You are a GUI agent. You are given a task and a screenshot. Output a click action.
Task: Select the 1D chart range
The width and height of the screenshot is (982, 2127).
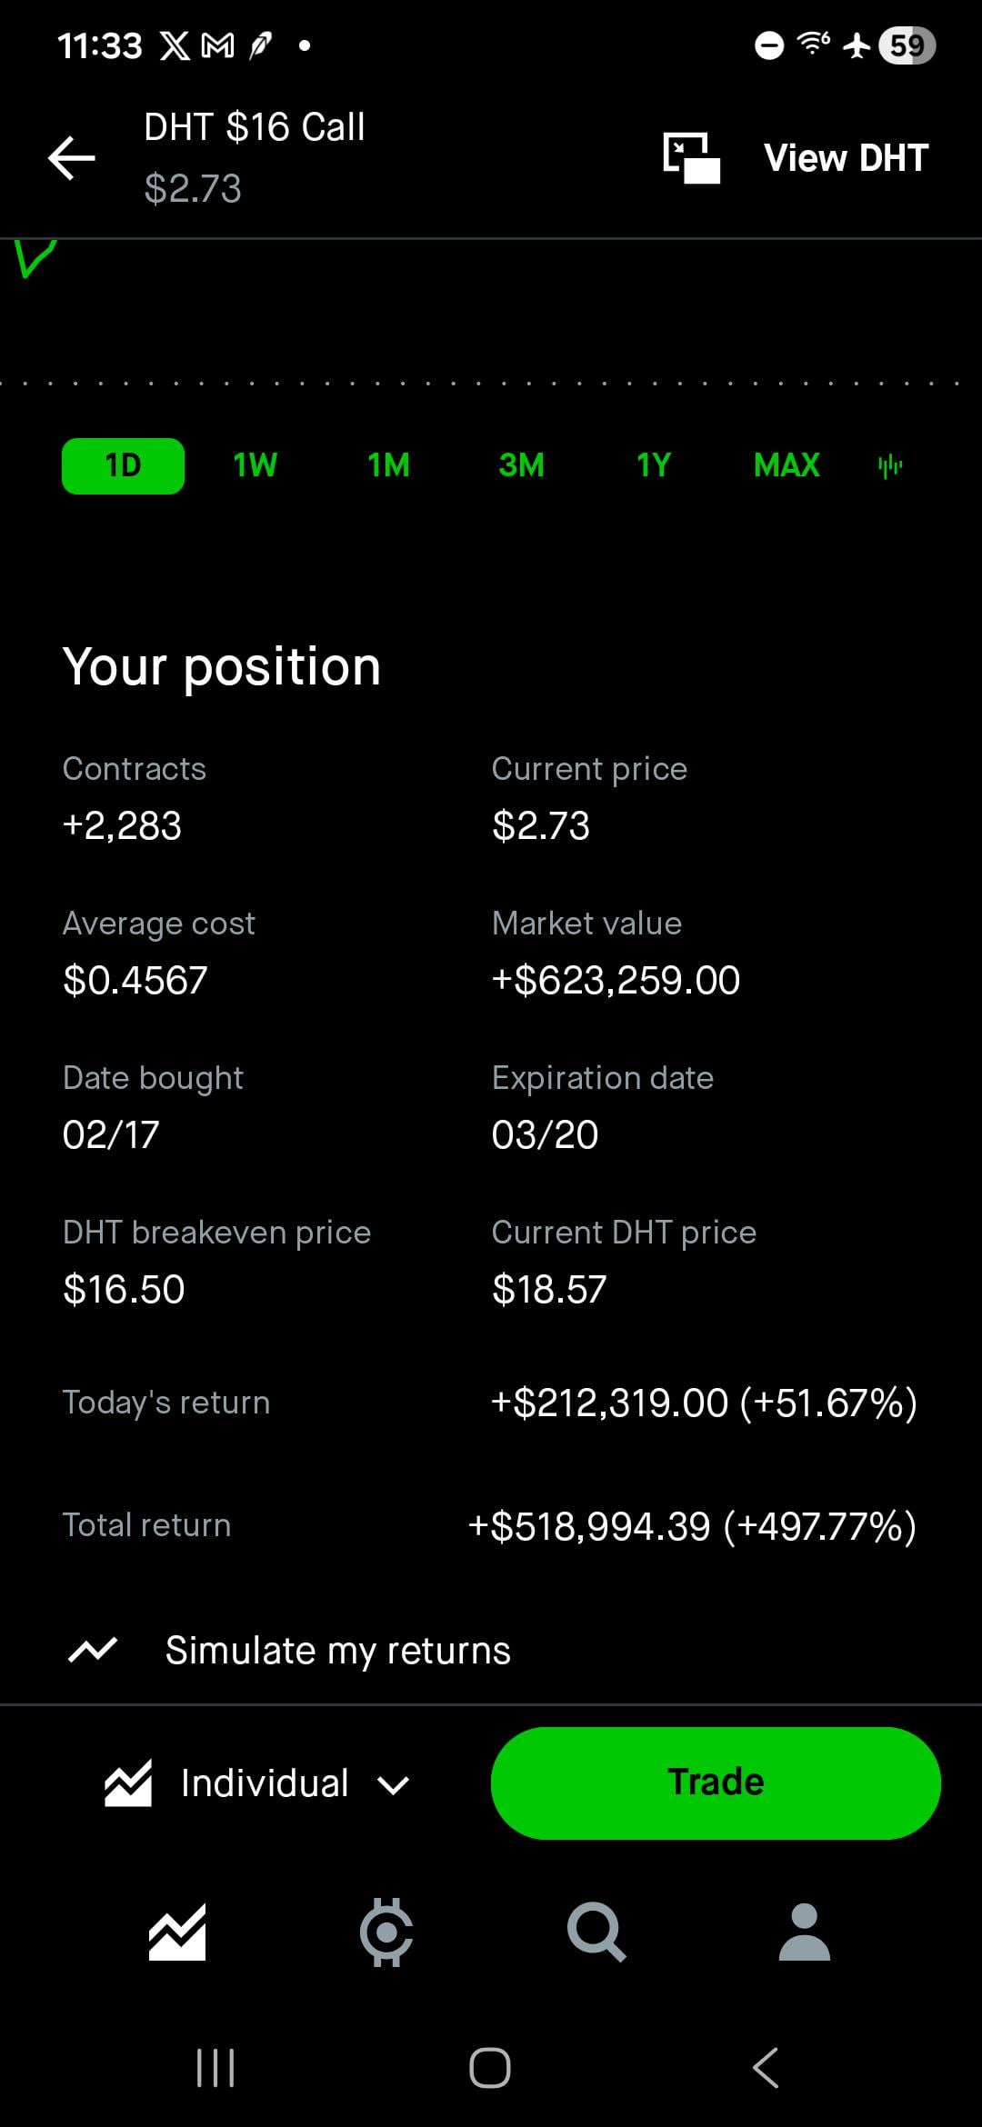[123, 466]
